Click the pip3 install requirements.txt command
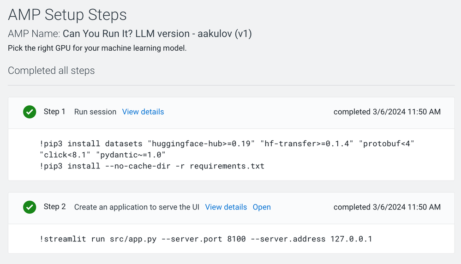Screen dimensions: 461x264 152,166
